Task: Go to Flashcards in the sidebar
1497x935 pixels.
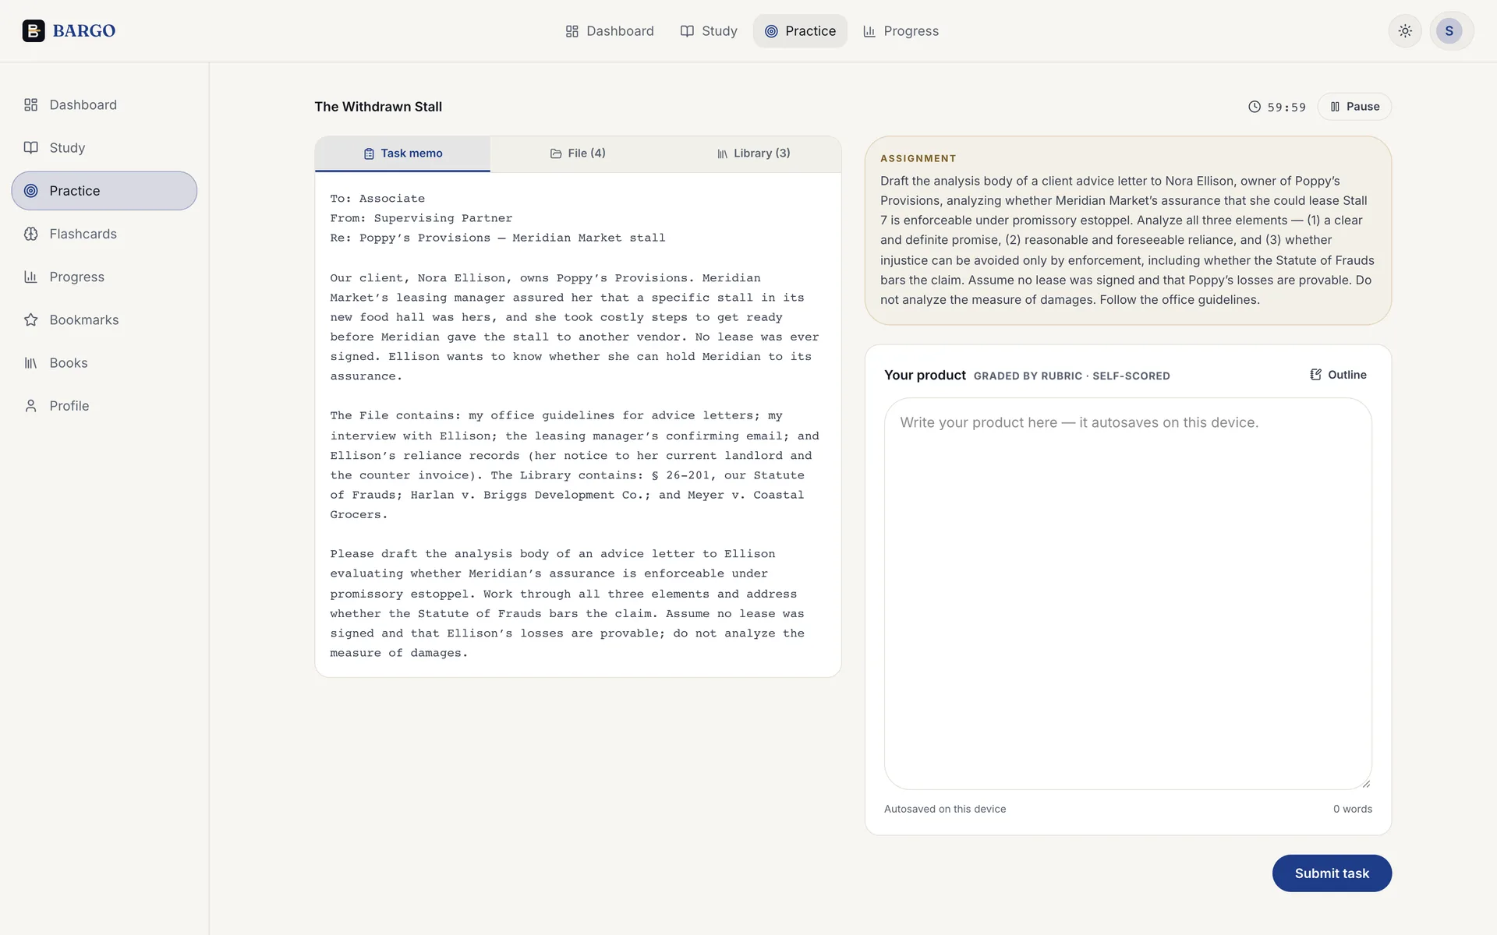Action: (x=104, y=234)
